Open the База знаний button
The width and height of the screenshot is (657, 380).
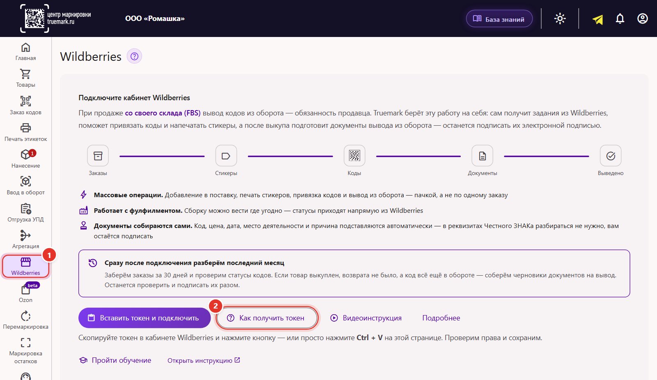(x=499, y=19)
